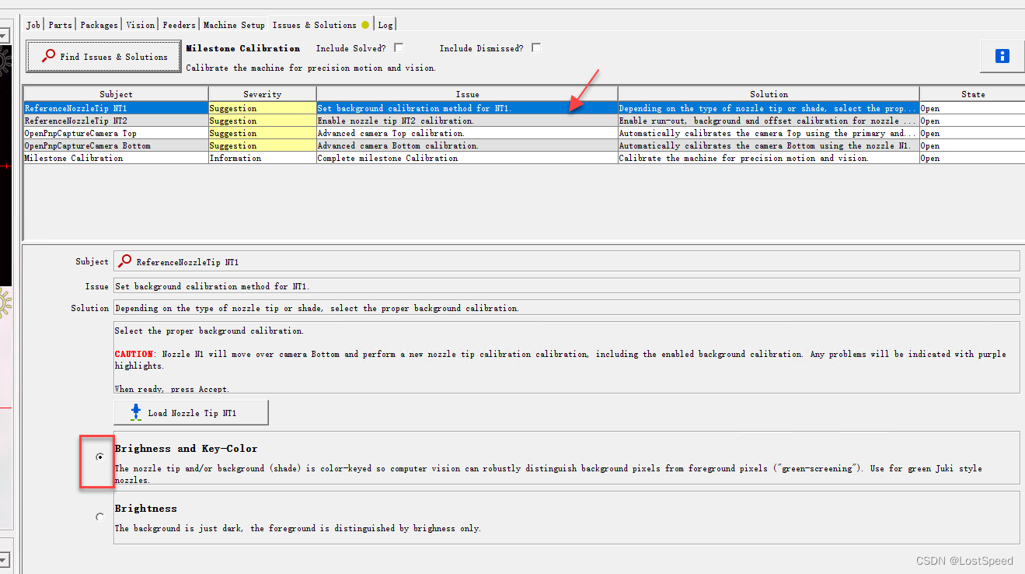Screen dimensions: 1025x574
Task: Click the Issue column header
Action: click(x=467, y=94)
